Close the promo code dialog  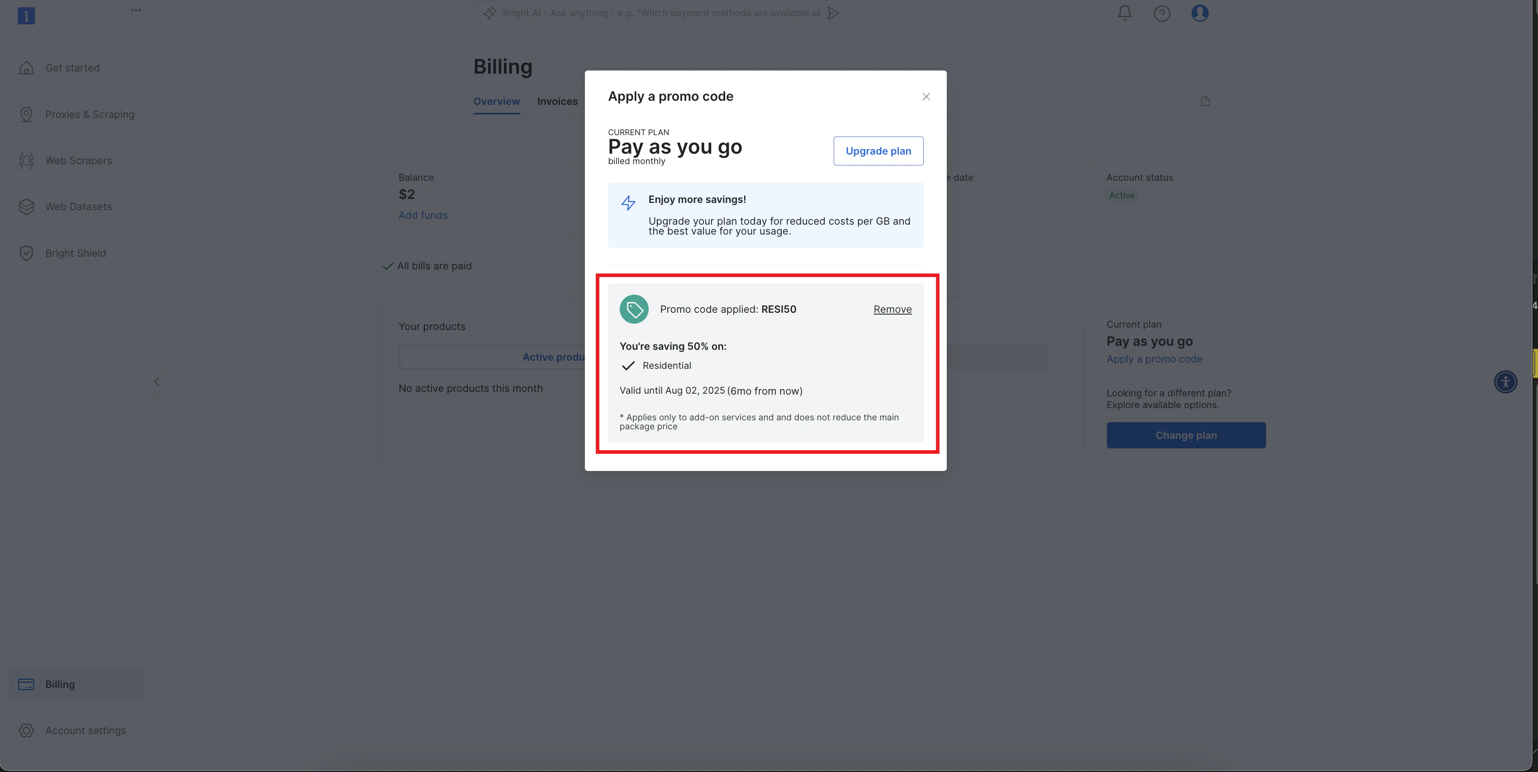click(x=926, y=97)
